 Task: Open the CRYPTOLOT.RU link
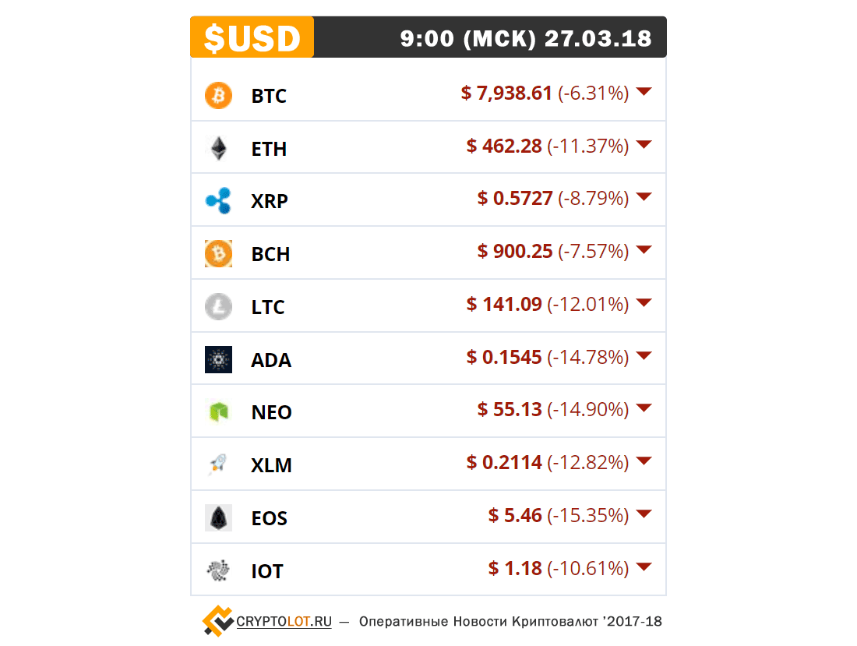284,621
